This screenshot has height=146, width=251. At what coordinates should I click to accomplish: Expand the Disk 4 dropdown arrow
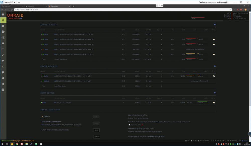point(41,55)
